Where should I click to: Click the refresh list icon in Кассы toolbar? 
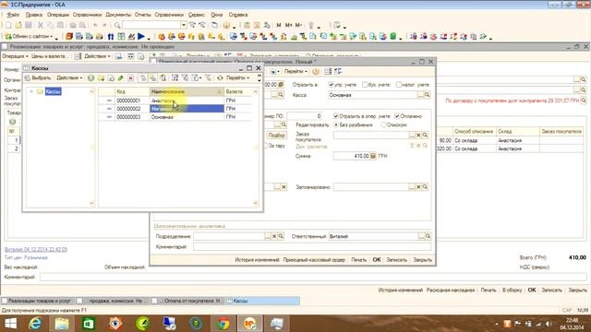click(220, 77)
